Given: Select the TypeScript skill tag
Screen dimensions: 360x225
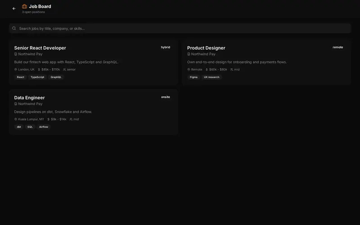Looking at the screenshot, I should (37, 77).
